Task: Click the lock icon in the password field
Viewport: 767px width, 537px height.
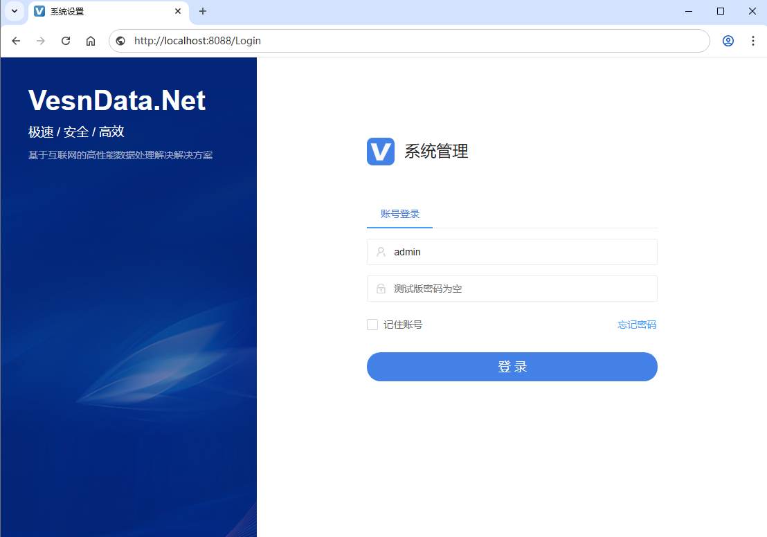Action: (x=381, y=288)
